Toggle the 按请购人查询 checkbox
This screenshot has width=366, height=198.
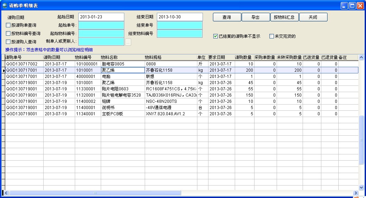[x=8, y=42]
